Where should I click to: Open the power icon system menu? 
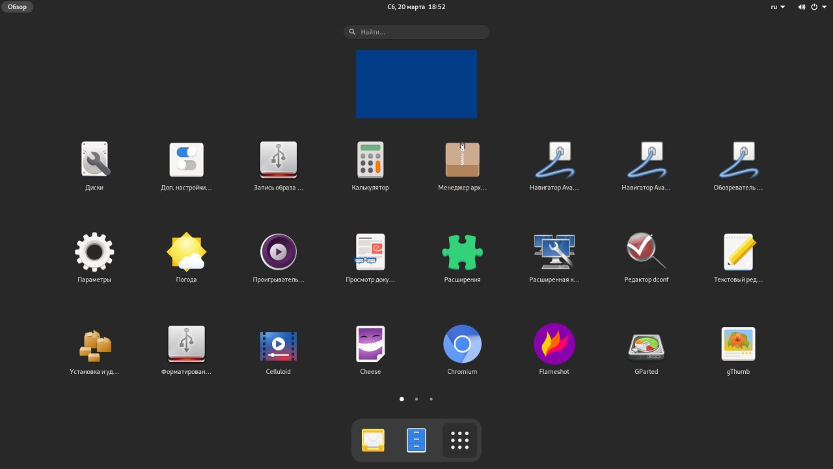[x=814, y=7]
